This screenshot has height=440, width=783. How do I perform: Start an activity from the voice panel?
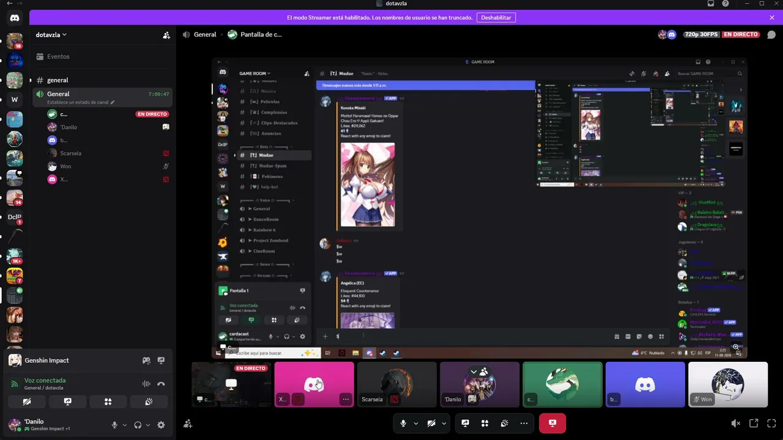(x=108, y=402)
